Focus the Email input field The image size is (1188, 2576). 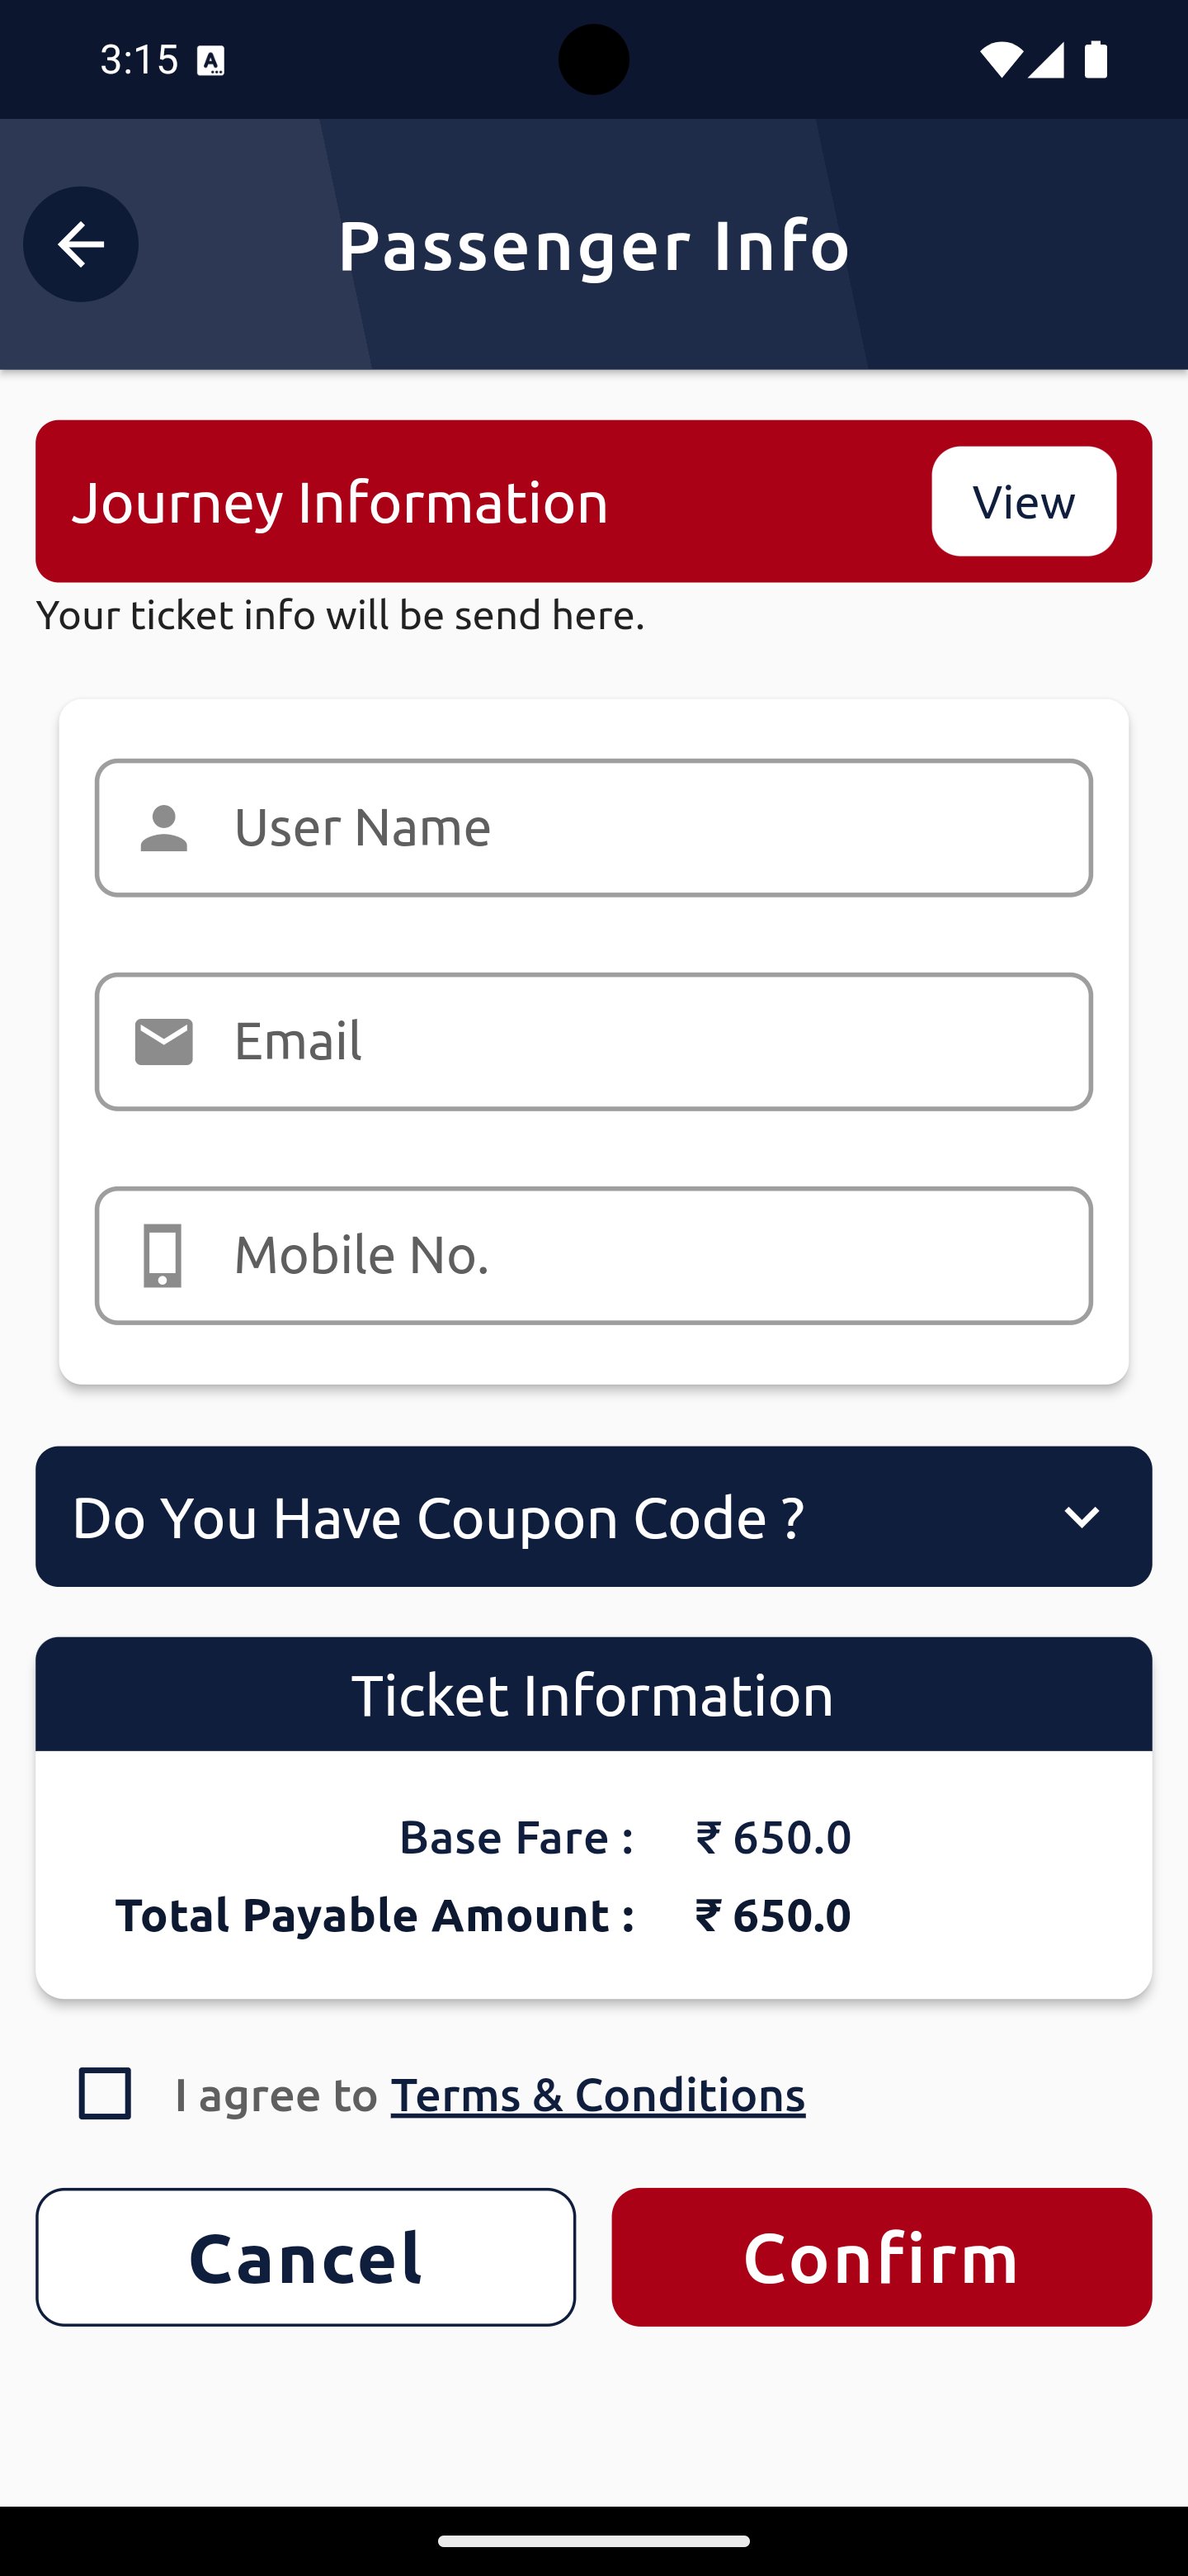tap(593, 1042)
